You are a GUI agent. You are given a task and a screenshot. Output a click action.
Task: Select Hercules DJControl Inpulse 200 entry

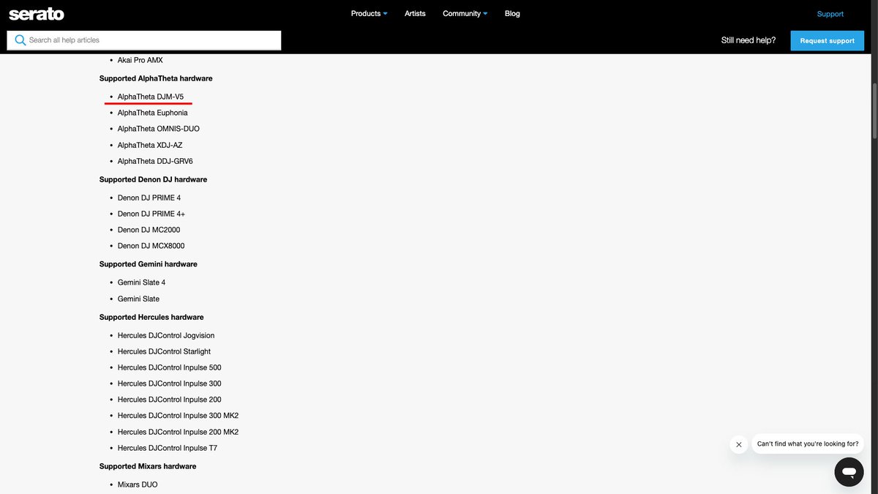pos(169,400)
